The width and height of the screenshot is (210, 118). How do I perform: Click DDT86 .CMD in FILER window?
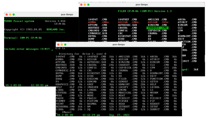tap(97, 36)
